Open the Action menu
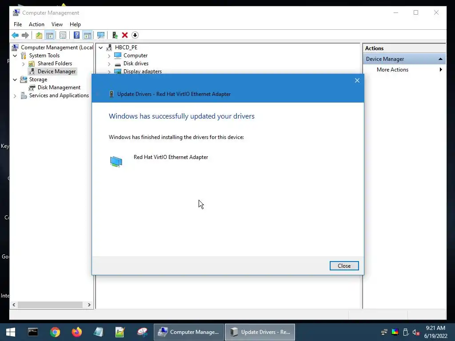455x341 pixels. click(36, 24)
